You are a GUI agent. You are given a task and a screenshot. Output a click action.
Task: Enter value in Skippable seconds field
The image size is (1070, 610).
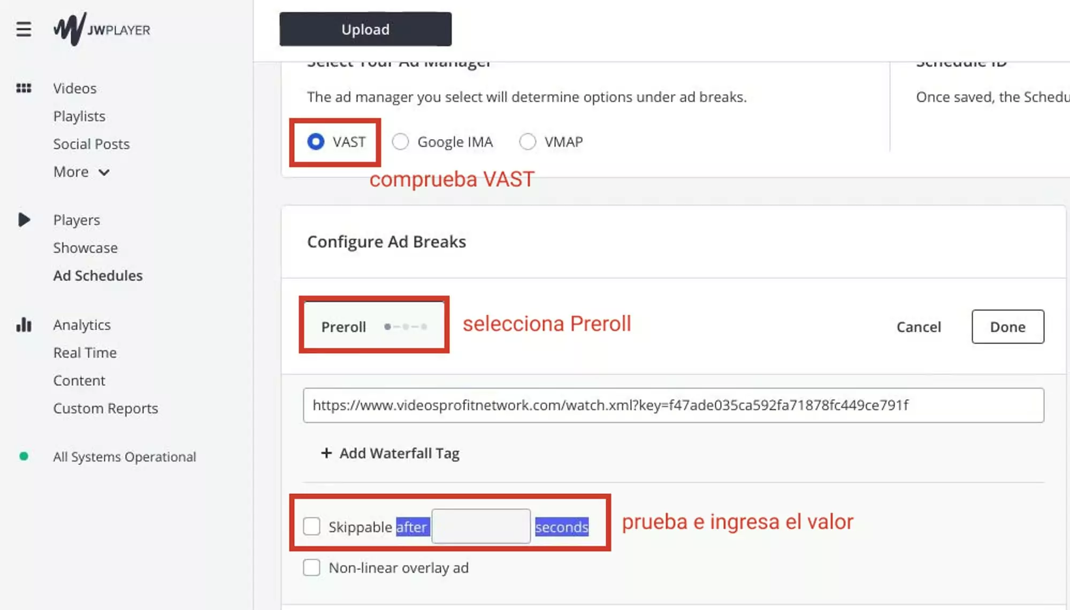480,526
